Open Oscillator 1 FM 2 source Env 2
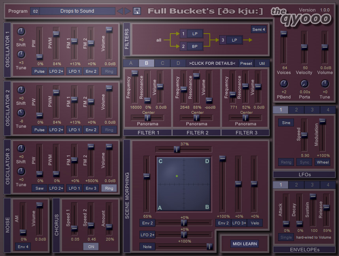This screenshot has height=256, width=339. coord(91,72)
